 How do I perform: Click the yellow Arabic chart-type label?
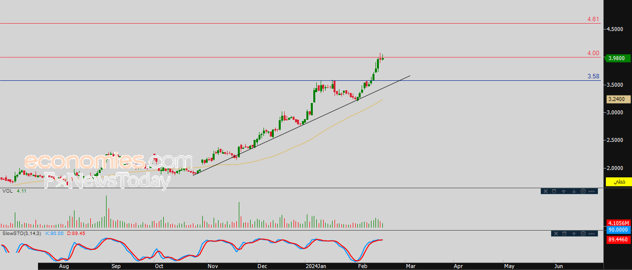(x=619, y=182)
